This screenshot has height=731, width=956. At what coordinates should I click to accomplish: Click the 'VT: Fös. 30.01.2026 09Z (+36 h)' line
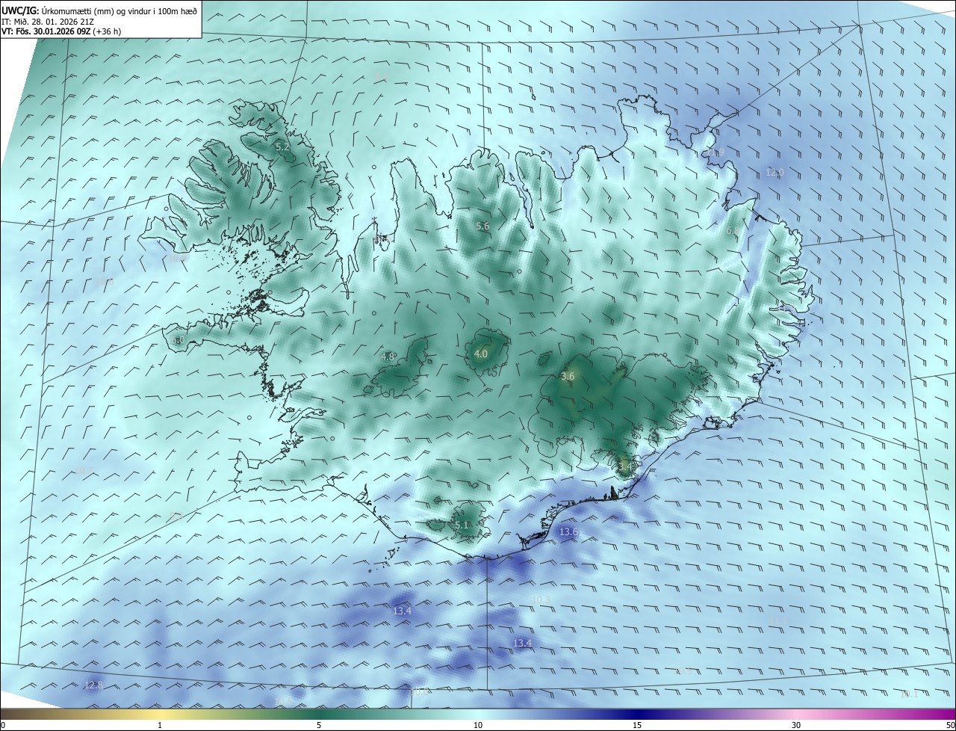(61, 32)
